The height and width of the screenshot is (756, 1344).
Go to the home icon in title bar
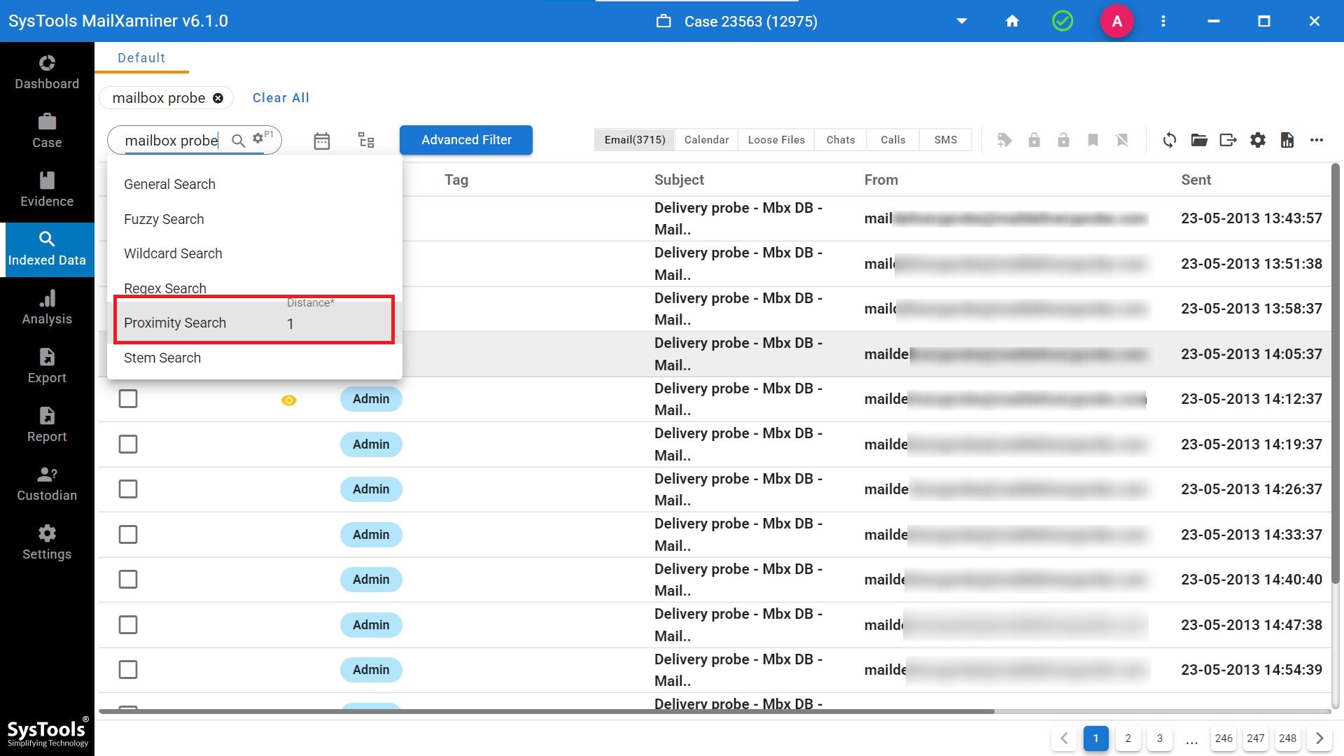[x=1012, y=21]
